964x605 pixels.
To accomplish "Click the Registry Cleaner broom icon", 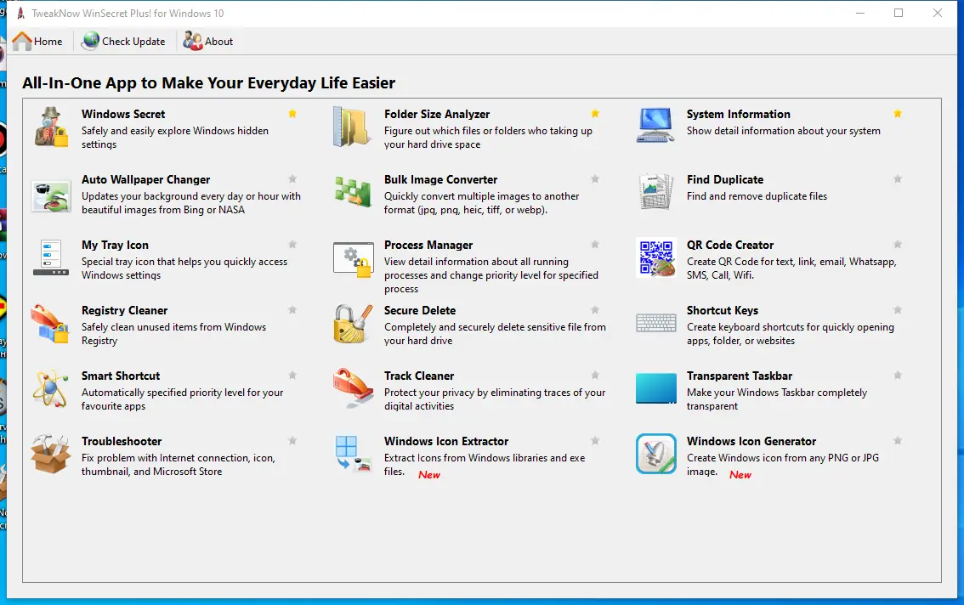I will coord(50,324).
